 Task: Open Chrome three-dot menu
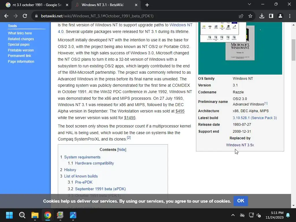290,16
